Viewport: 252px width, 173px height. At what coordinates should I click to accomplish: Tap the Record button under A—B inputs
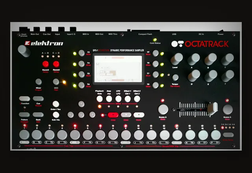46,64
